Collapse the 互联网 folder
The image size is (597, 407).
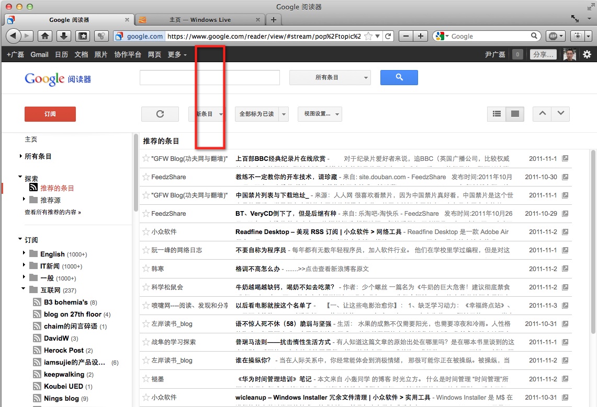tap(24, 289)
